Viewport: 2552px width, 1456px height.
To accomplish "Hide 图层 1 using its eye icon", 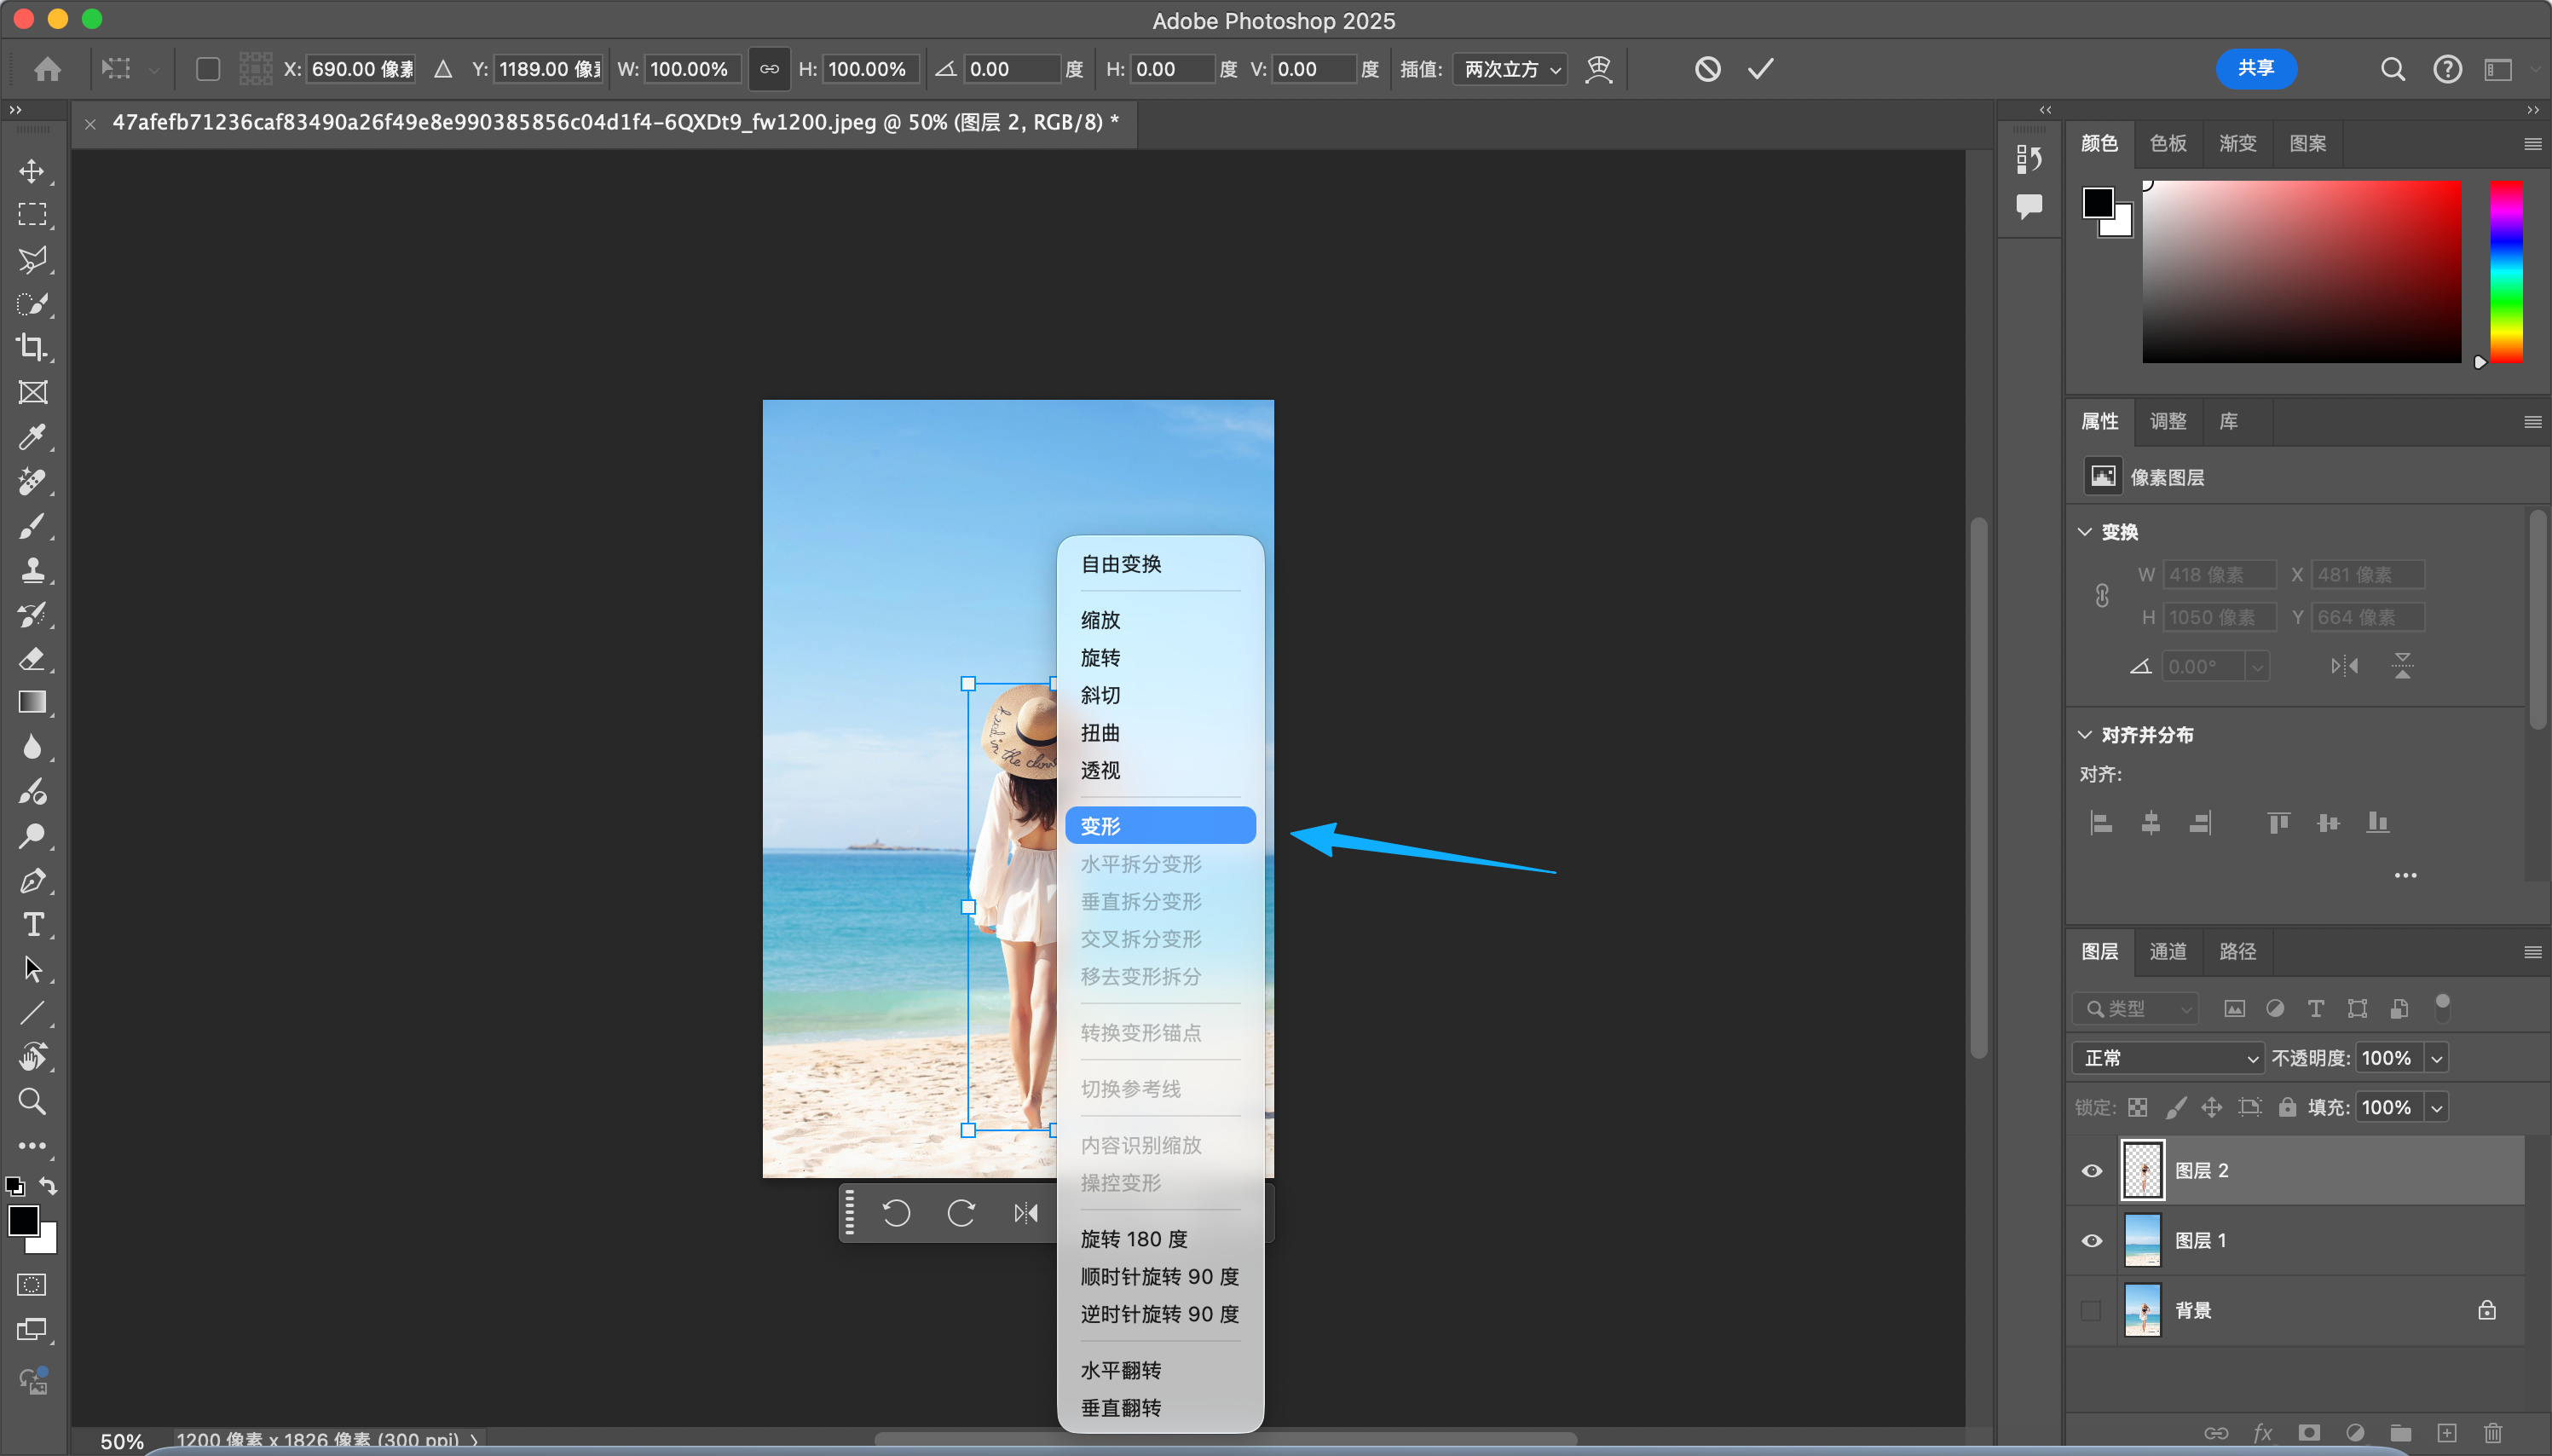I will (2091, 1240).
